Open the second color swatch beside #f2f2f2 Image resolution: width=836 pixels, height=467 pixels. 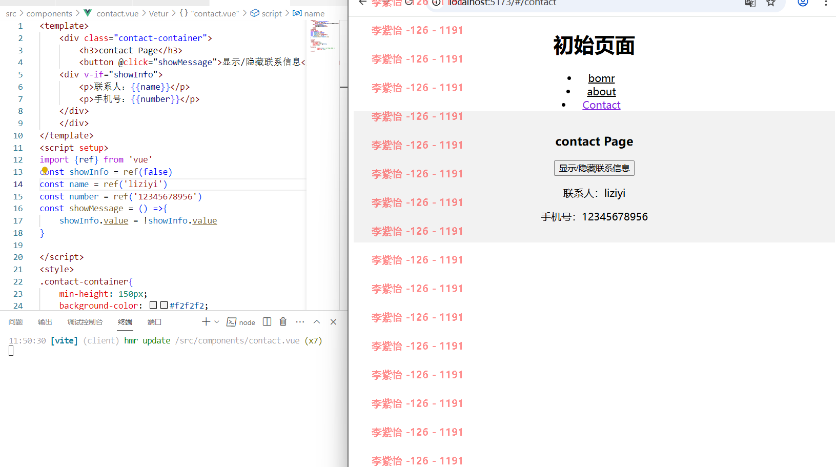164,305
